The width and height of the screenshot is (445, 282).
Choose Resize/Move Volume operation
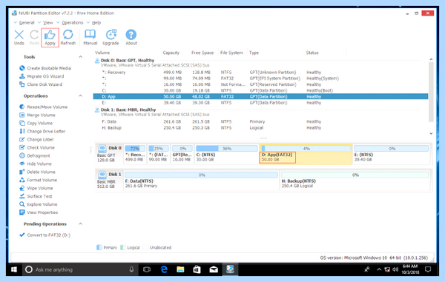[44, 107]
